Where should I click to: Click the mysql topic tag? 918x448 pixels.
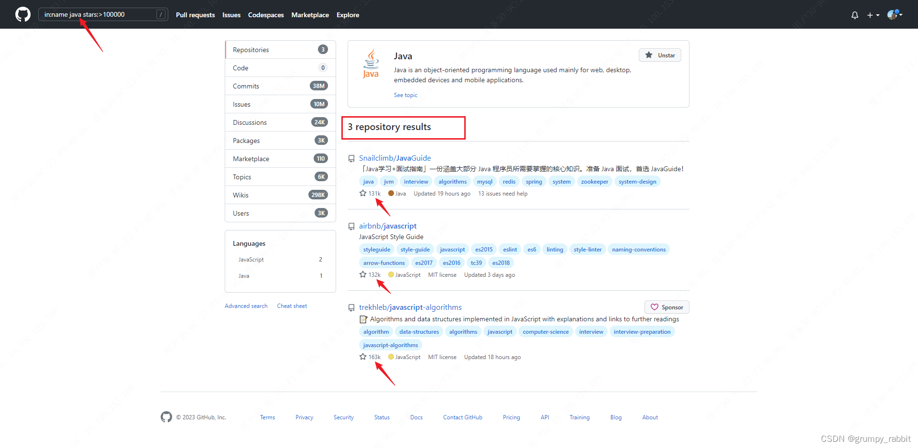tap(485, 182)
